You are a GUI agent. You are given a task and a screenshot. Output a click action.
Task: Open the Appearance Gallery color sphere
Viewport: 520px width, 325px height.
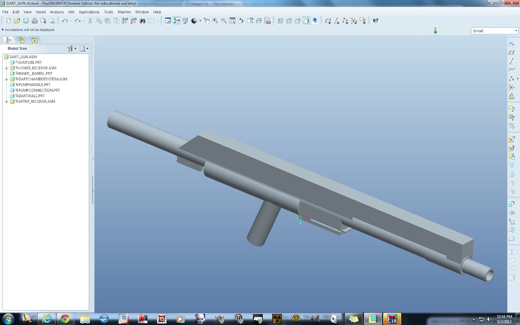194,20
